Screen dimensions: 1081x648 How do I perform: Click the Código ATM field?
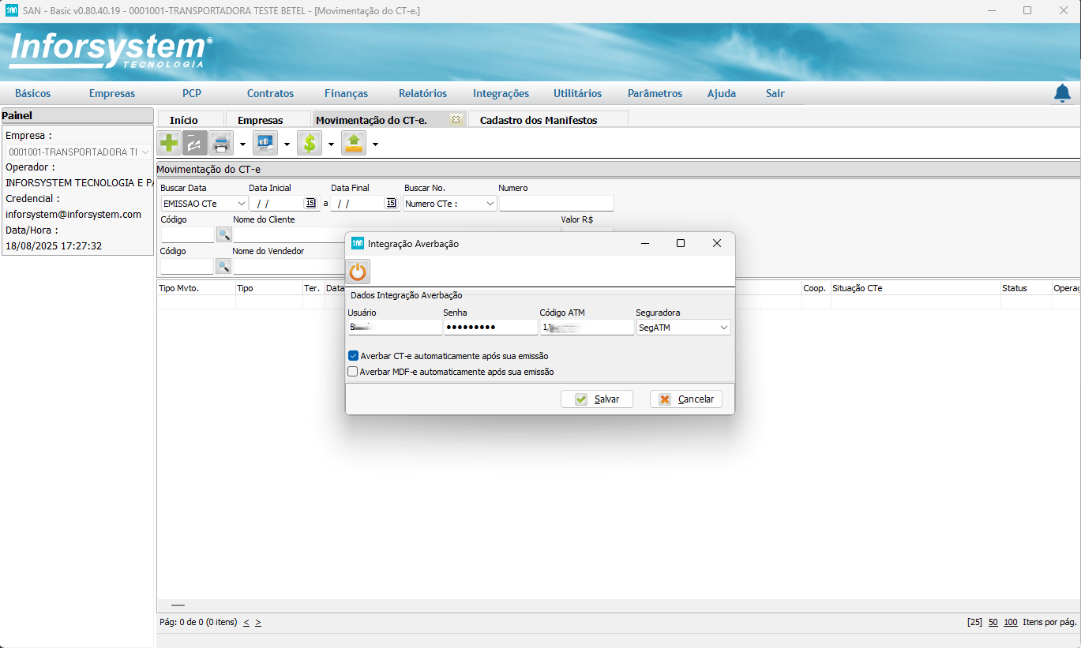[x=587, y=328]
